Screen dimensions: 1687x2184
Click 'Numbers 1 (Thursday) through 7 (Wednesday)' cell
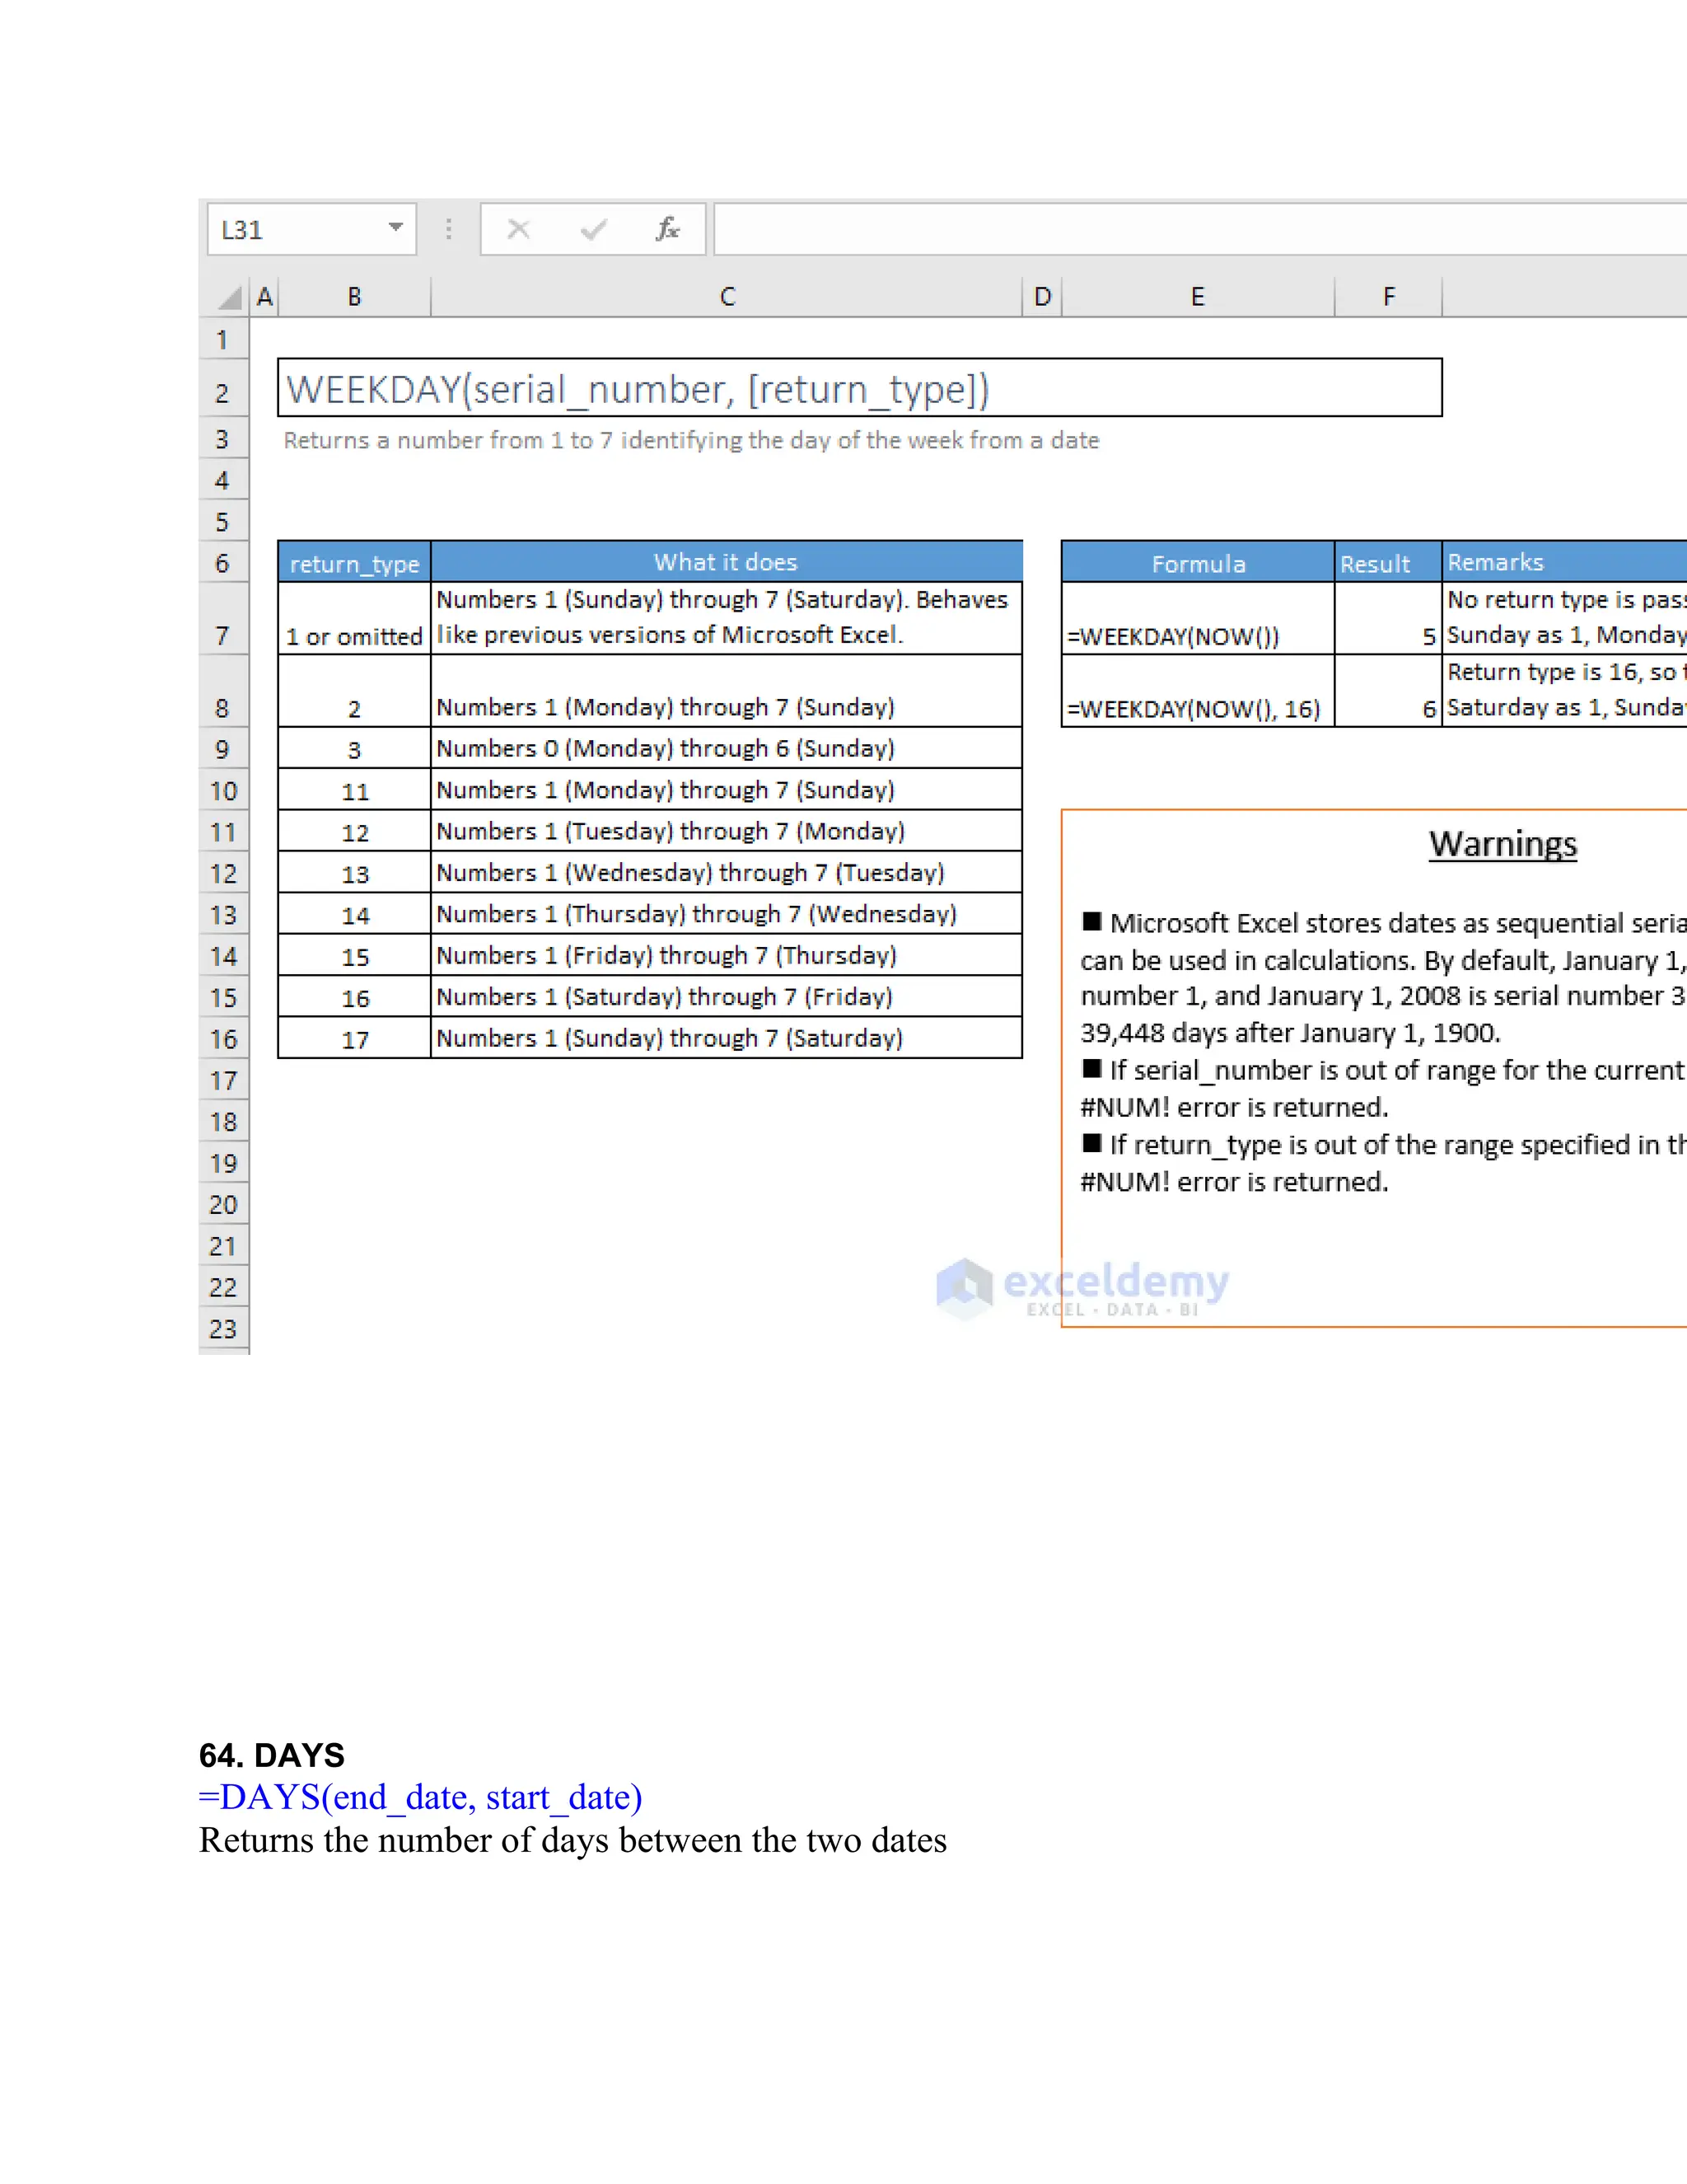(727, 915)
